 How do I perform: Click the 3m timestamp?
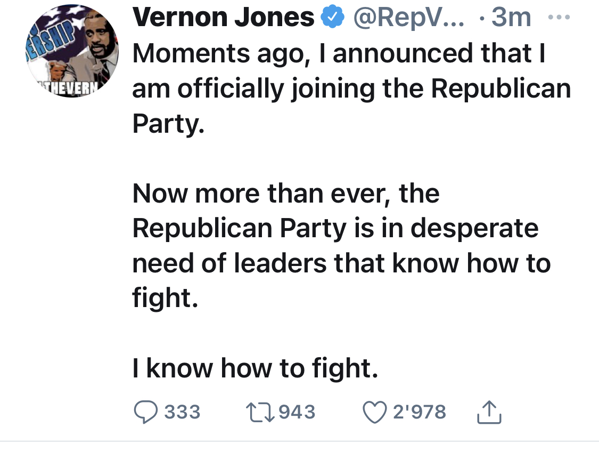511,17
